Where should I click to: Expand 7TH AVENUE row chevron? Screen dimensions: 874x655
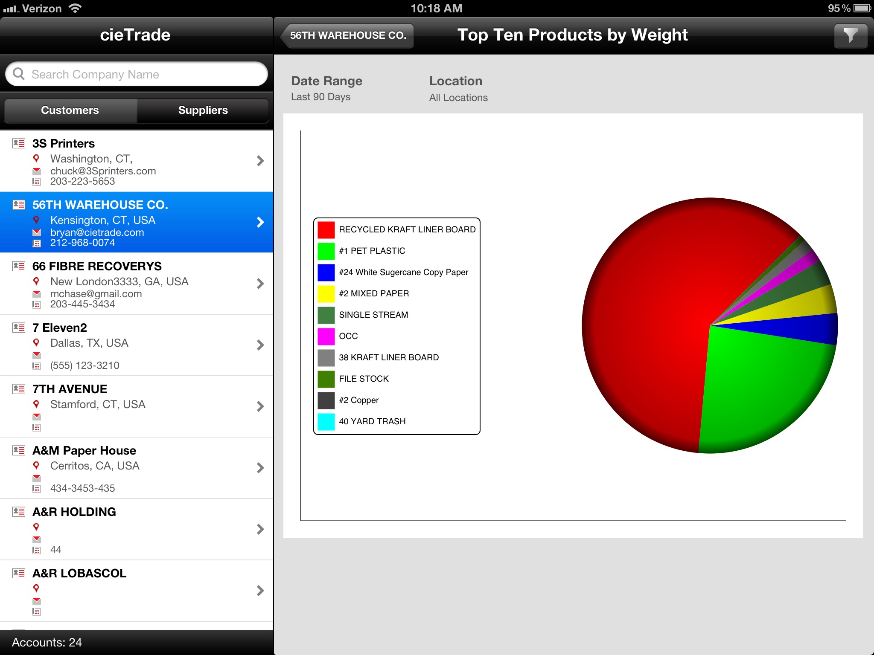pyautogui.click(x=260, y=406)
